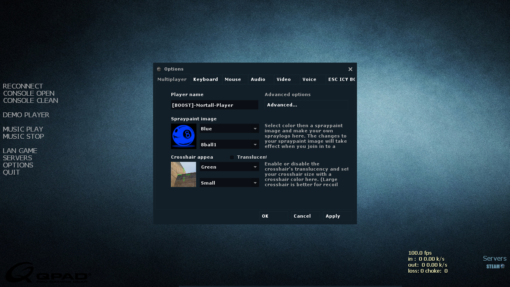Viewport: 510px width, 287px height.
Task: Click the crosshair preview image
Action: coord(183,174)
